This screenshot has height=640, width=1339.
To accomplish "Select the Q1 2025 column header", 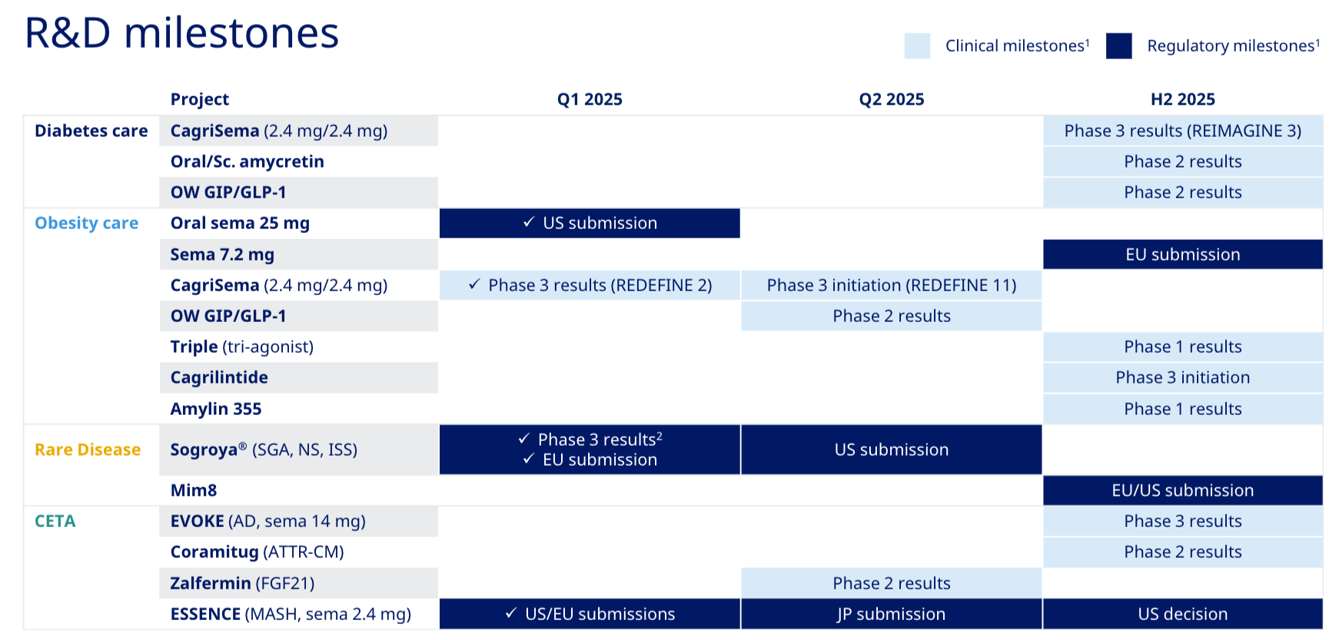I will pyautogui.click(x=590, y=99).
